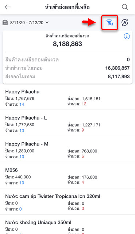Click the chevron next to date range
Viewport: 135px width, 234px height.
tap(47, 23)
